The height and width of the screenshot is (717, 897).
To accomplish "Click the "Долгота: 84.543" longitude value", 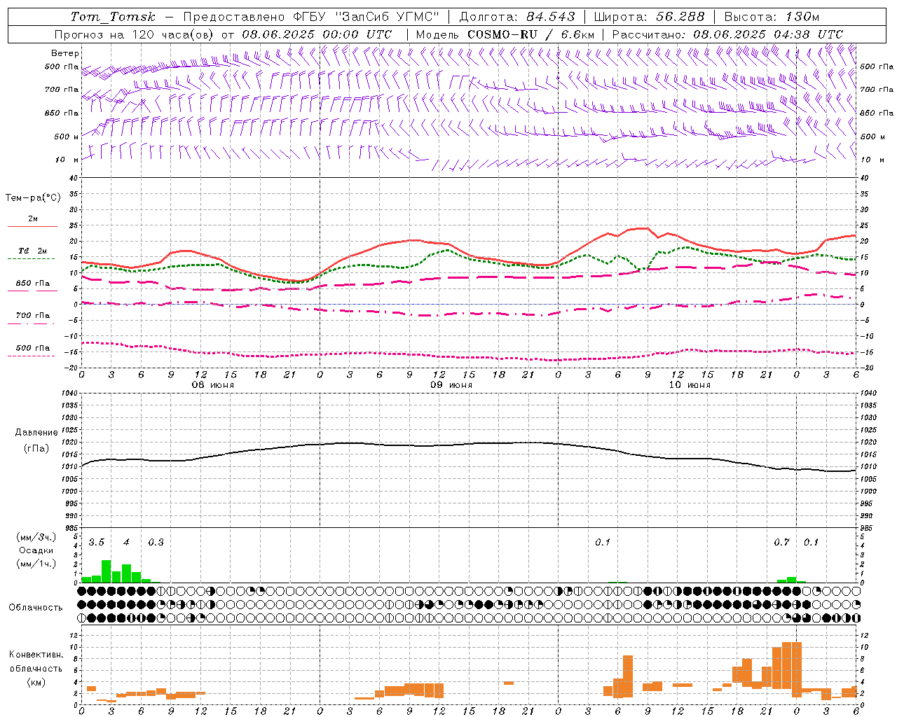I will [517, 17].
